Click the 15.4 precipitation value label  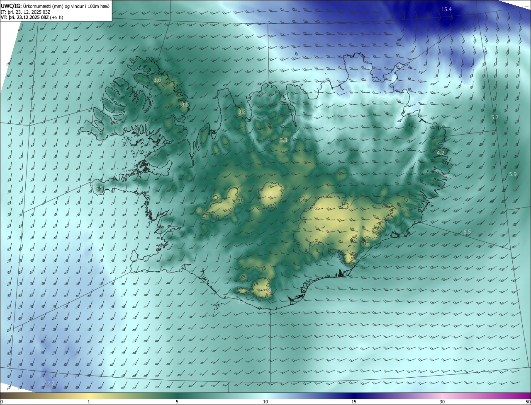[x=446, y=9]
